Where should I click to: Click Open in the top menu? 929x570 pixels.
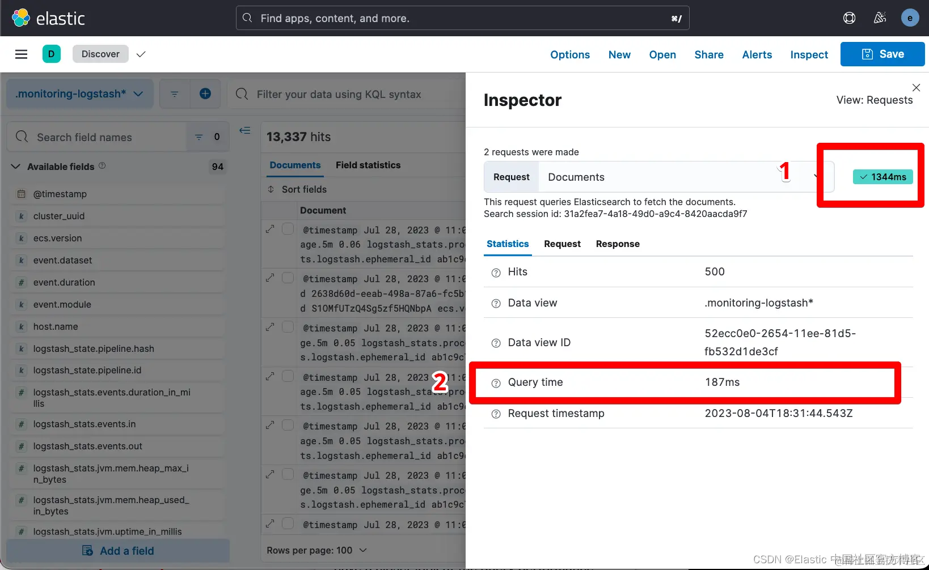pyautogui.click(x=662, y=54)
